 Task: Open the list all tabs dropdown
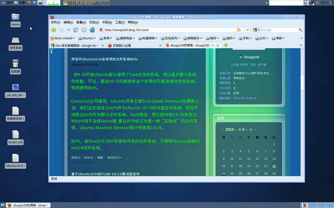click(301, 45)
